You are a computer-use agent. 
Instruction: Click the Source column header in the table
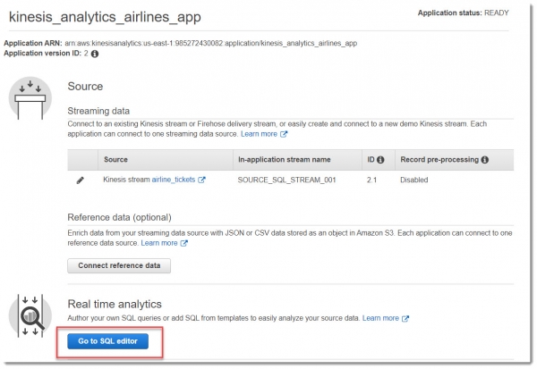115,160
